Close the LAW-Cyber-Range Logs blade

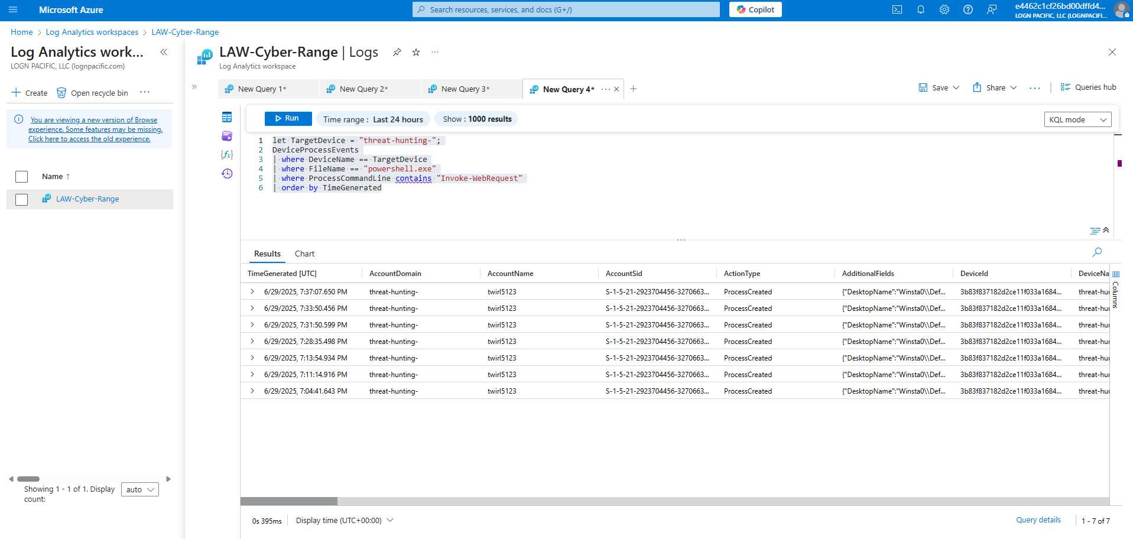pyautogui.click(x=1112, y=52)
